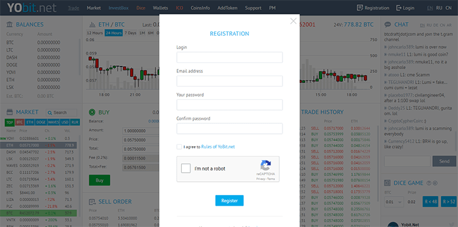458x227 pixels.
Task: Open the Dice menu item
Action: pyautogui.click(x=141, y=8)
